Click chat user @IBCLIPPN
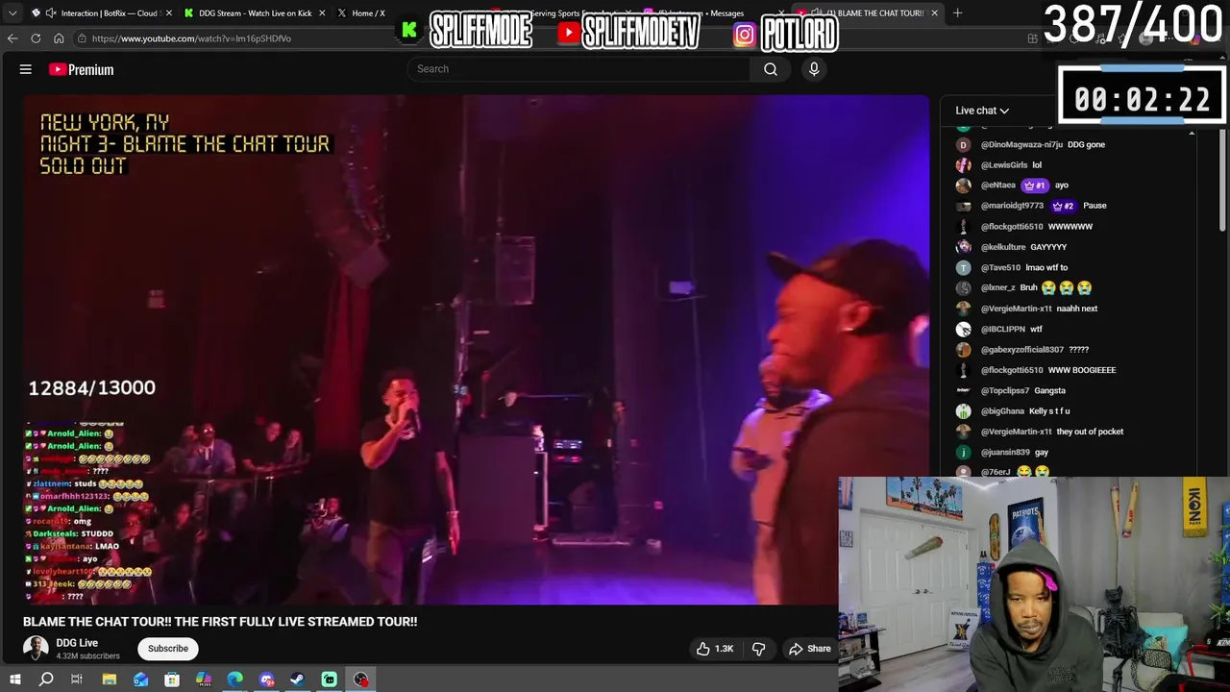Viewport: 1230px width, 692px height. (x=1003, y=330)
